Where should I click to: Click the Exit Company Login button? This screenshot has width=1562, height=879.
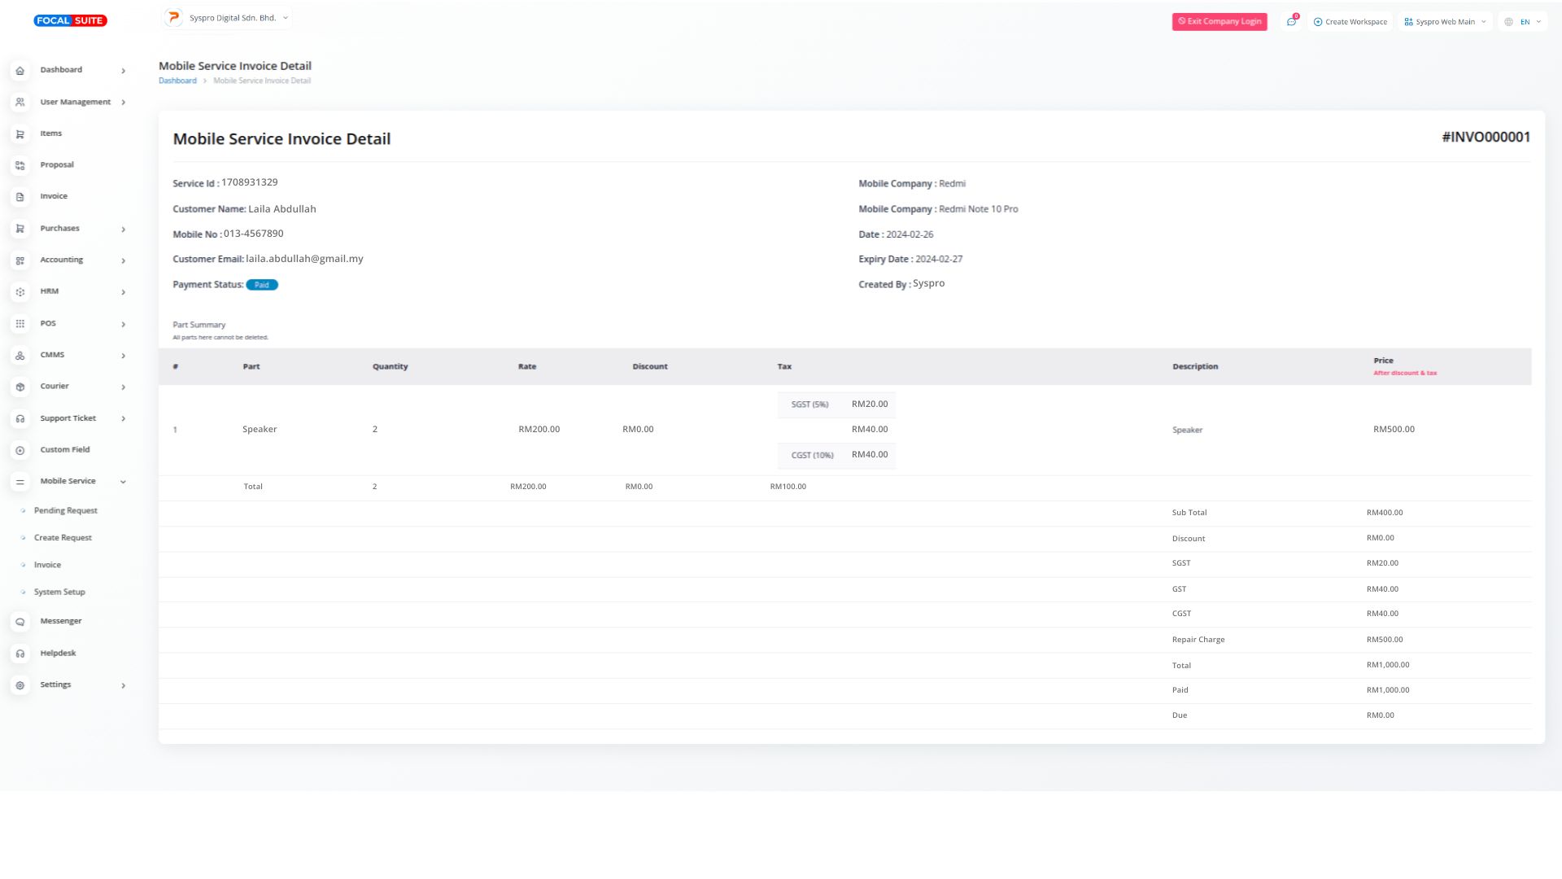[1219, 22]
